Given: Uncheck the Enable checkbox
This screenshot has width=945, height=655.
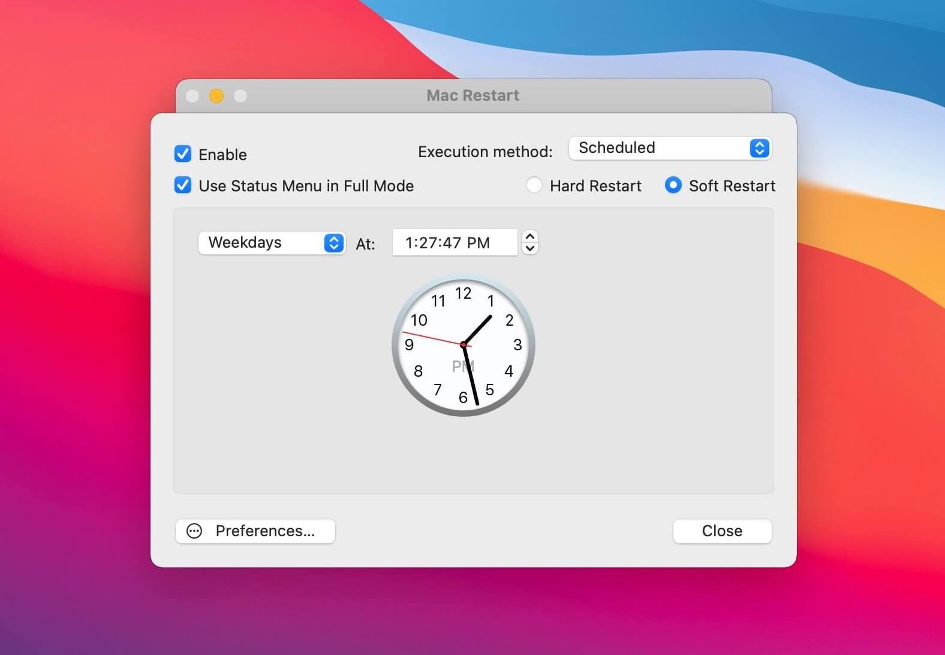Looking at the screenshot, I should [183, 154].
